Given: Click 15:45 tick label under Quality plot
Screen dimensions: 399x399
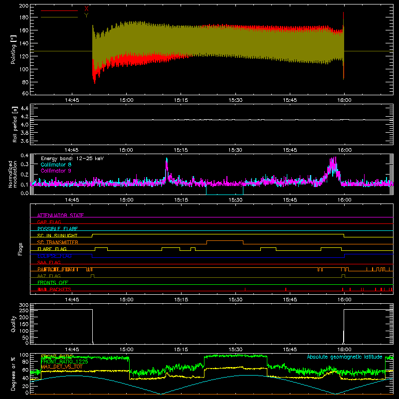Looking at the screenshot, I should [x=290, y=350].
